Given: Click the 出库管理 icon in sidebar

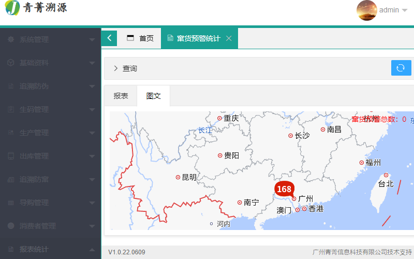Looking at the screenshot, I should point(11,156).
